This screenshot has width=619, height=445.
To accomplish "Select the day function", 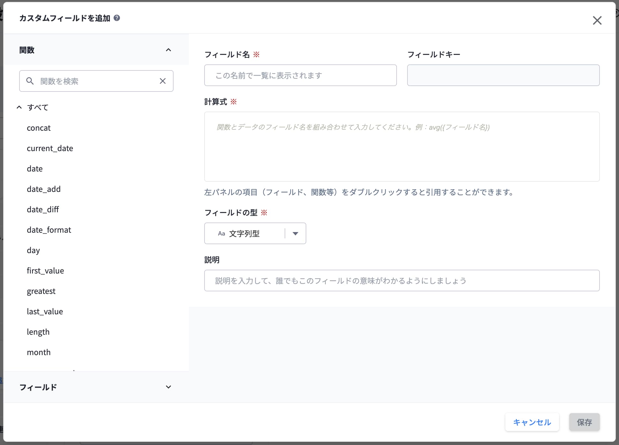I will pyautogui.click(x=33, y=250).
